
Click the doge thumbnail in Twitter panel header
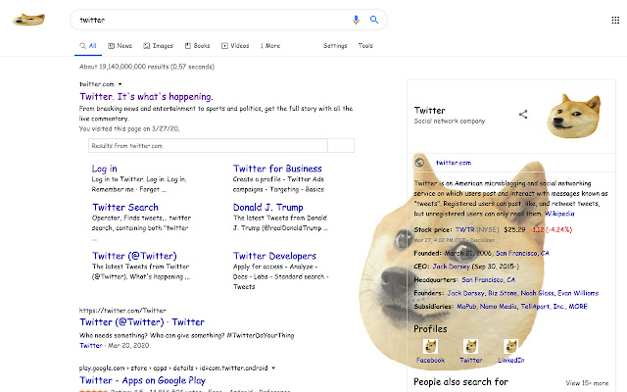(574, 116)
